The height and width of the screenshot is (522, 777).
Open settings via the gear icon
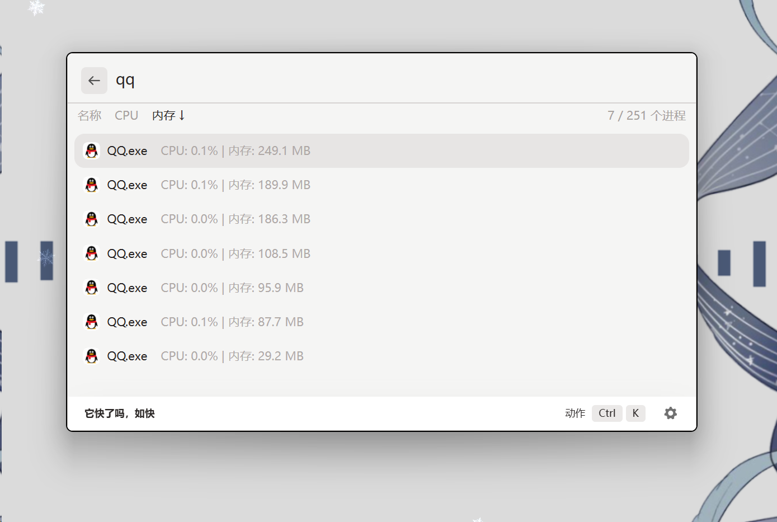tap(670, 413)
